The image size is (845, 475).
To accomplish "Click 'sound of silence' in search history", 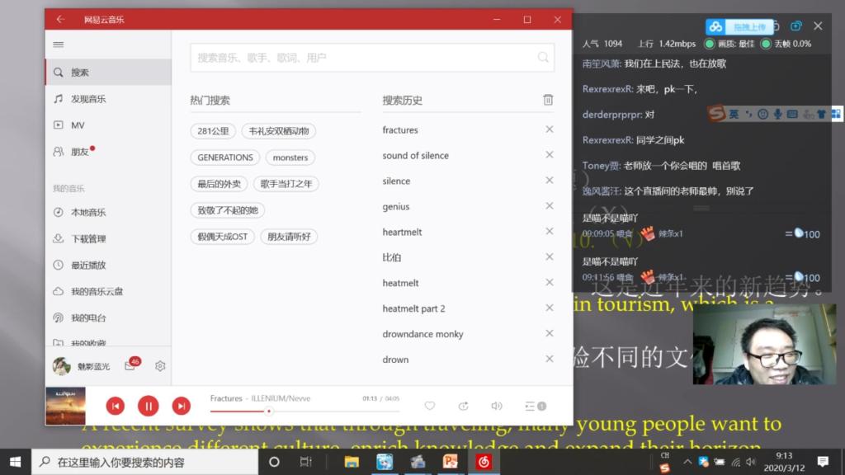I will click(415, 155).
